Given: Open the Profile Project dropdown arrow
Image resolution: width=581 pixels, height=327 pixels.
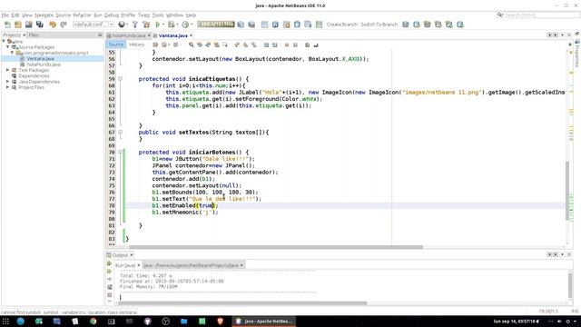Looking at the screenshot, I should click(192, 25).
